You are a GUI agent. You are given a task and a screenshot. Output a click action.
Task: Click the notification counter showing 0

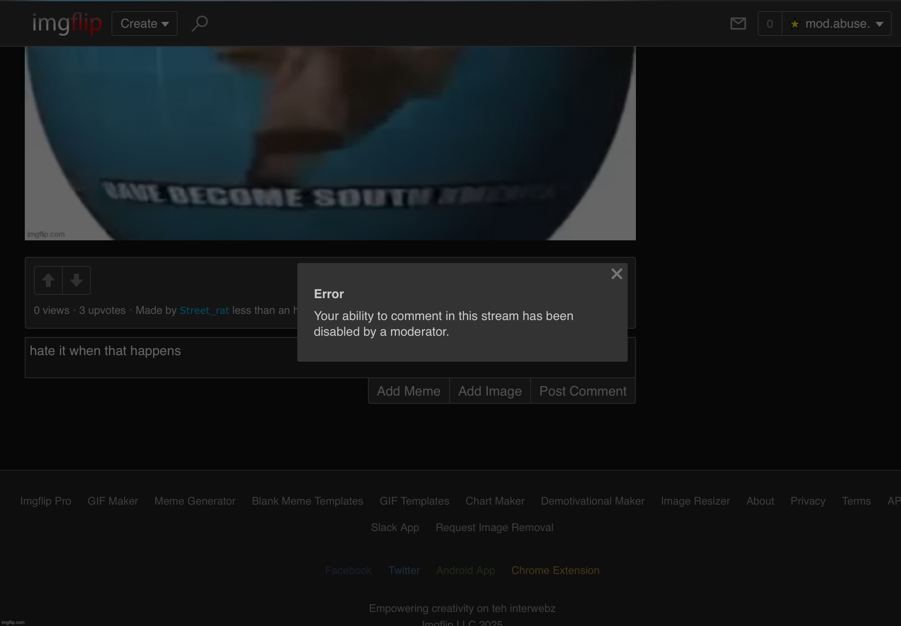click(x=770, y=24)
